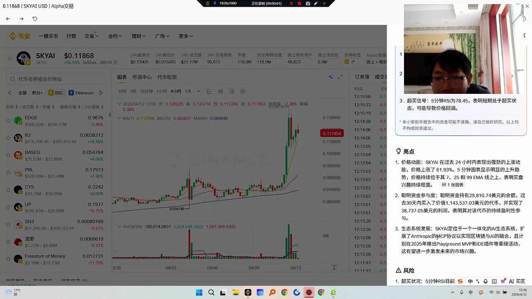Star the BASED token row
Image resolution: width=532 pixels, height=299 pixels.
pos(8,155)
